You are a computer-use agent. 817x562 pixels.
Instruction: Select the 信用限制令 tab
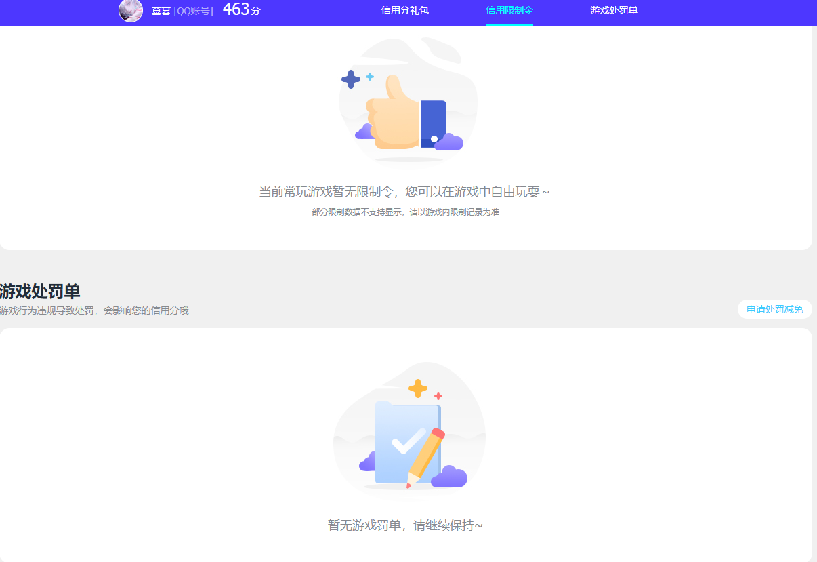(x=509, y=11)
